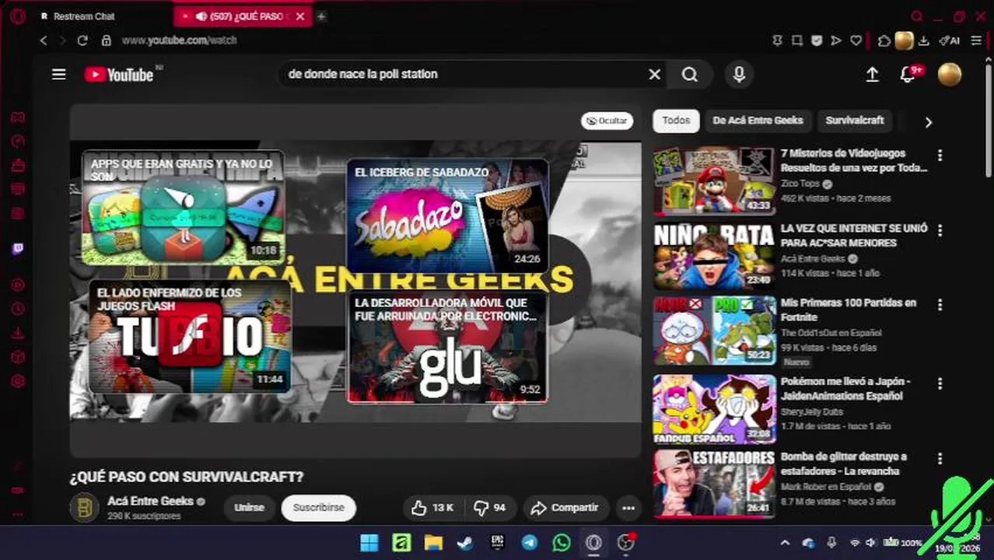Click the Unirse button
The image size is (994, 560).
pyautogui.click(x=249, y=508)
